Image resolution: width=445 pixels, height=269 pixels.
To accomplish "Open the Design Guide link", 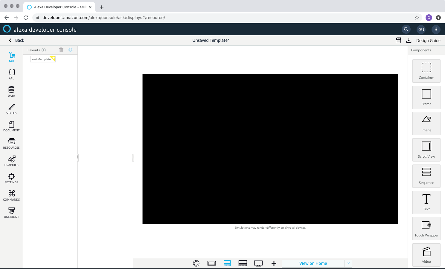I will point(428,40).
